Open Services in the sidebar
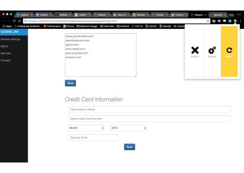The height and width of the screenshot is (173, 244). (x=6, y=53)
